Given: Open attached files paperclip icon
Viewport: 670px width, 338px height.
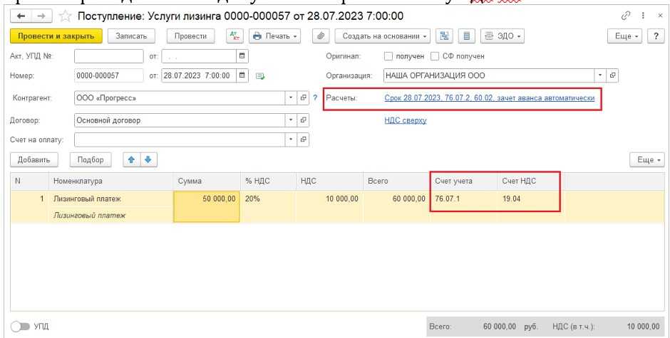Looking at the screenshot, I should pyautogui.click(x=321, y=36).
